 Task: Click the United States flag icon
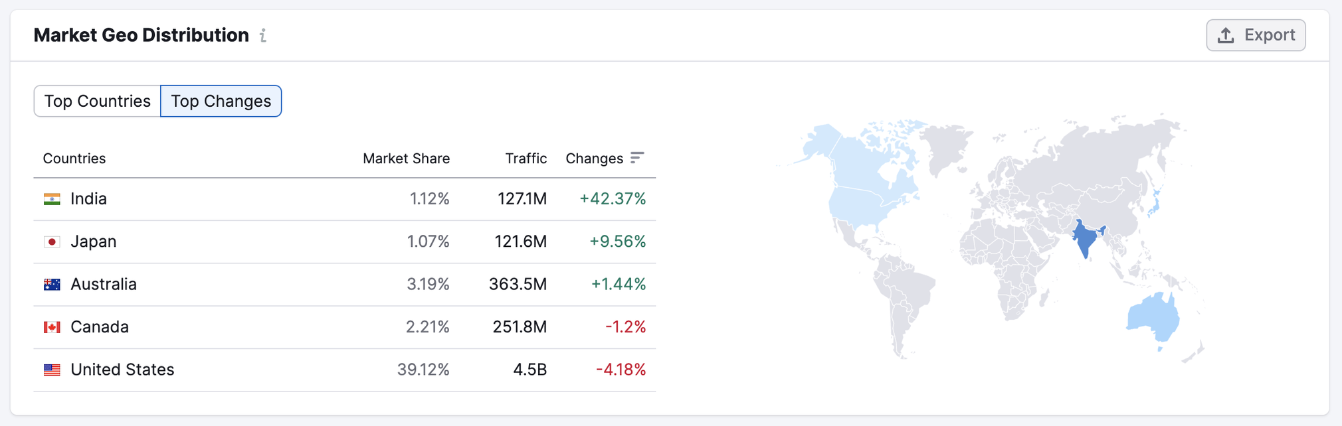click(x=52, y=370)
